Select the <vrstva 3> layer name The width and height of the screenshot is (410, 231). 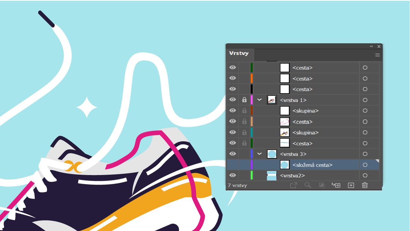(x=293, y=154)
